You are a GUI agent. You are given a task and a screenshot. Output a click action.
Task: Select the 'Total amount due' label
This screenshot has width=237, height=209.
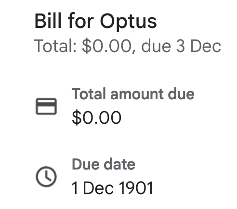pyautogui.click(x=133, y=94)
